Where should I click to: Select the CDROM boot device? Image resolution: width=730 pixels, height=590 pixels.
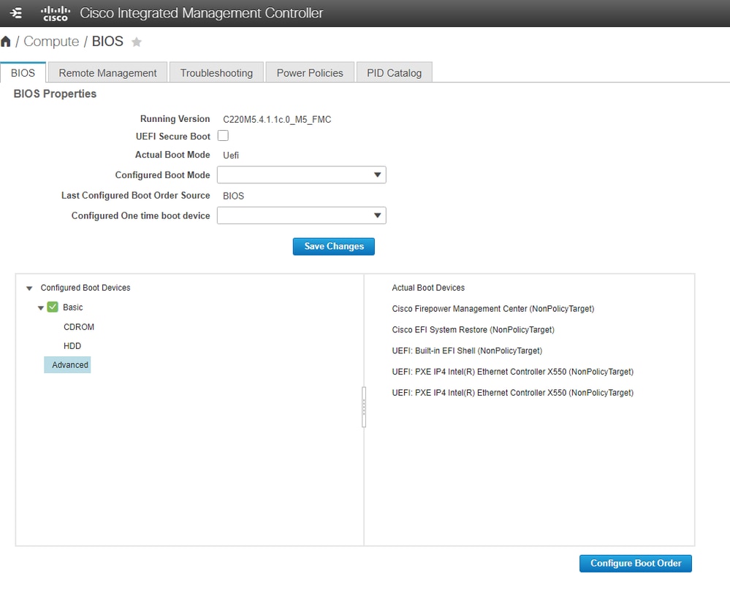(x=79, y=327)
